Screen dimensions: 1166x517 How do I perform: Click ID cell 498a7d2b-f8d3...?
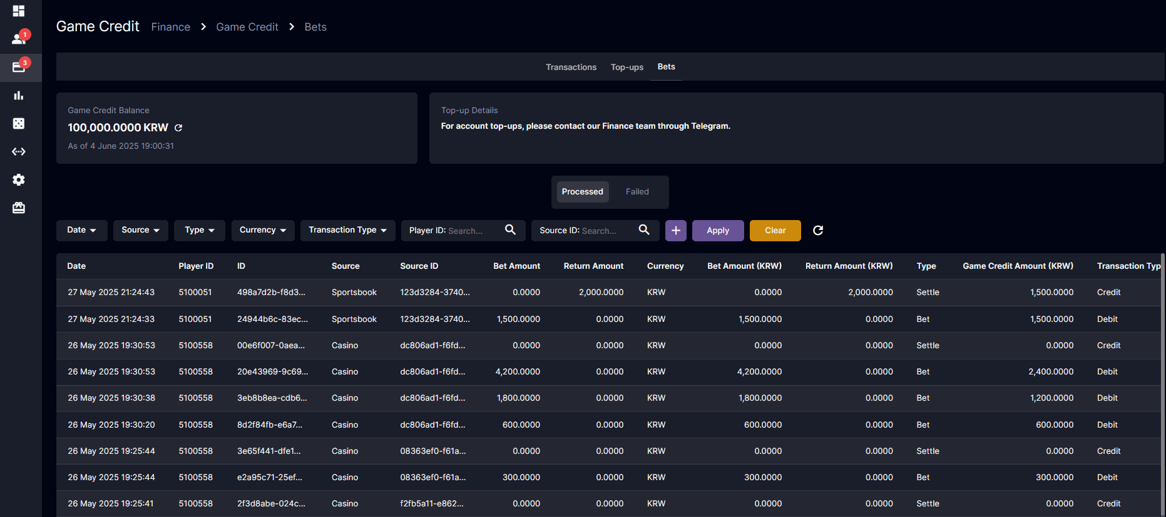tap(271, 293)
